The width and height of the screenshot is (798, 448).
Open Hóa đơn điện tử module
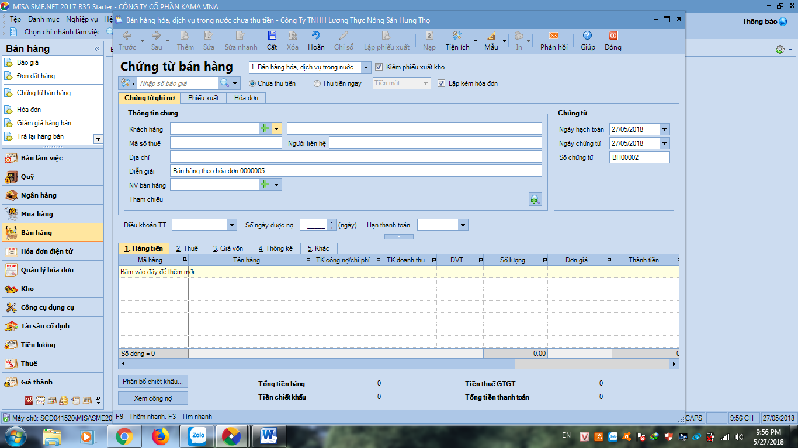53,251
